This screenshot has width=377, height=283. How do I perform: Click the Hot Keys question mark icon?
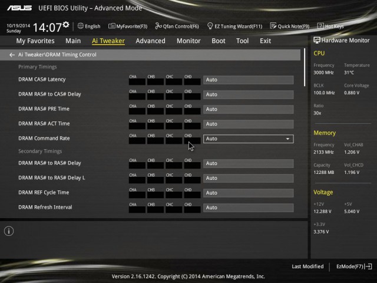click(x=320, y=26)
